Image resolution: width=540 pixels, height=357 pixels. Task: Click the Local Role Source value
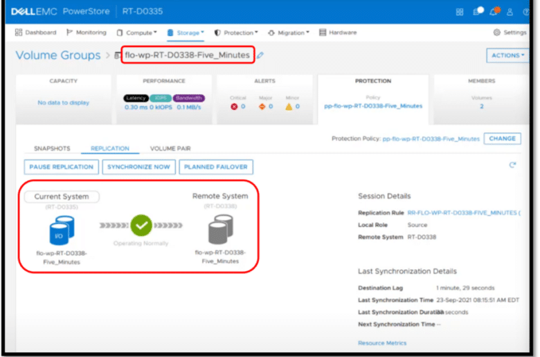(x=417, y=225)
